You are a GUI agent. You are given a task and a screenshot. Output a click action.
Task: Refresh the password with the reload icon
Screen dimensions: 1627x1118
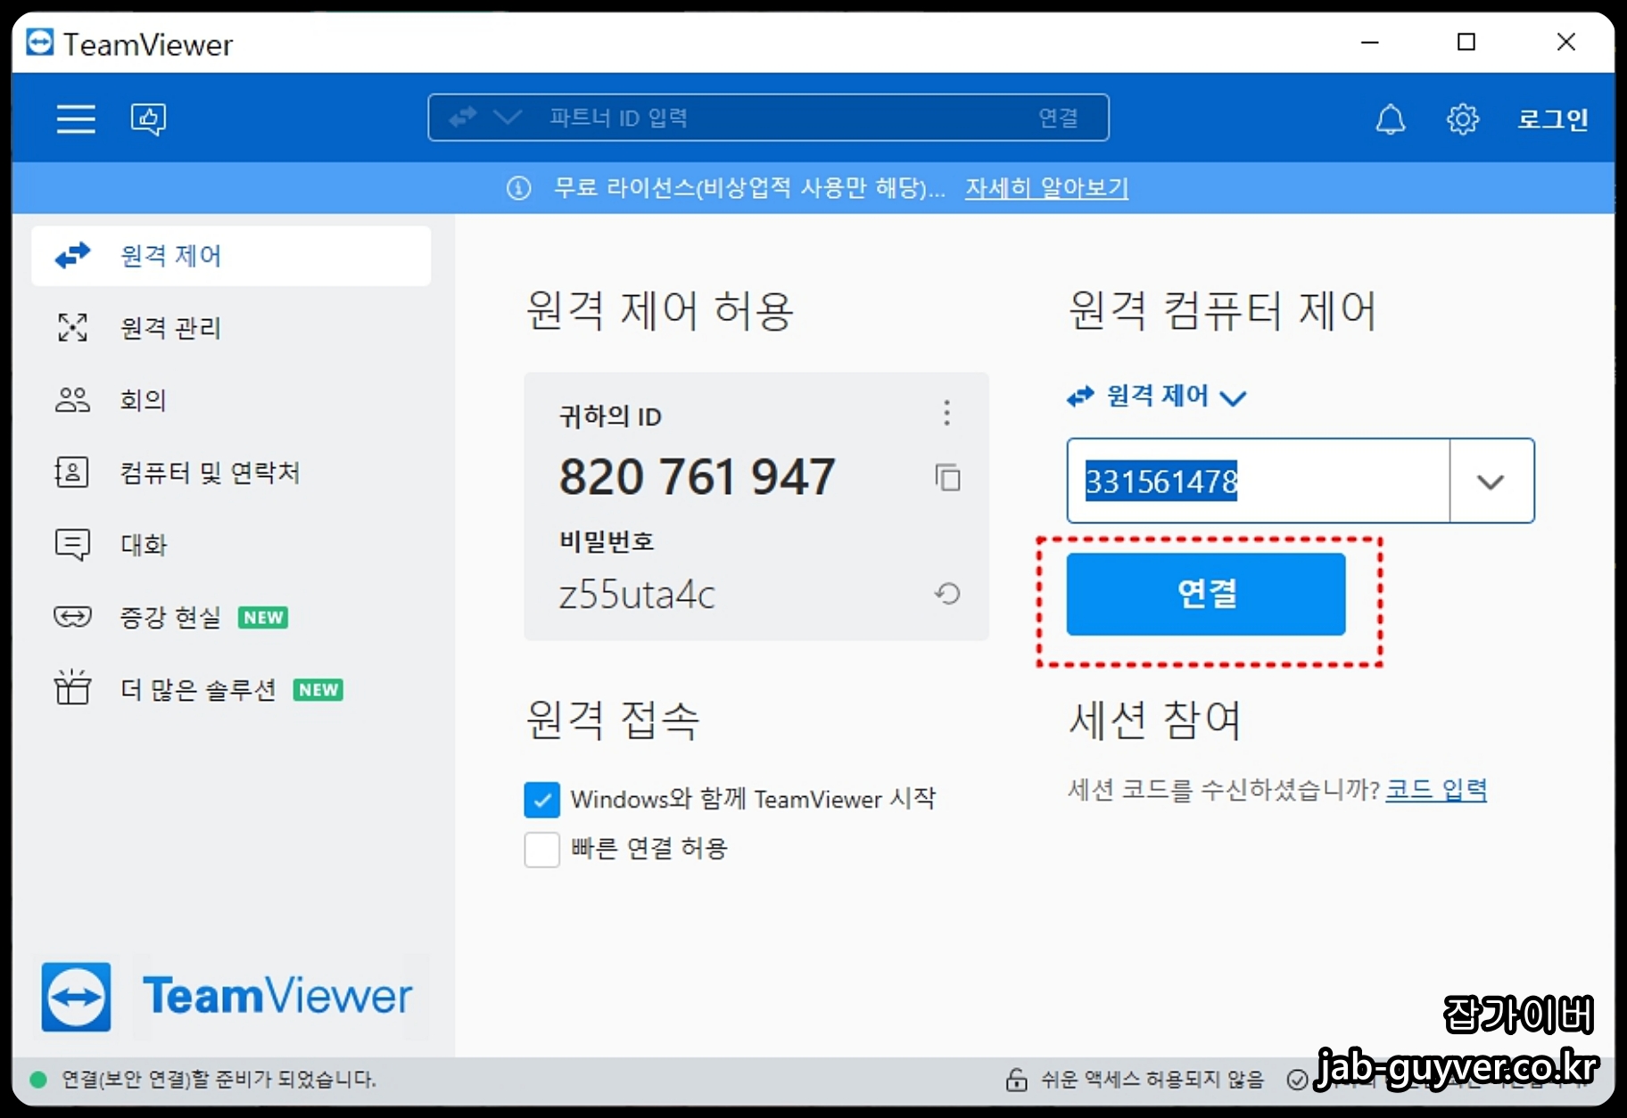point(947,594)
